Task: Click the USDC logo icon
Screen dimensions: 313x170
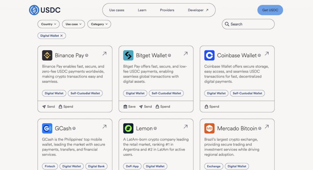Action: (x=34, y=10)
